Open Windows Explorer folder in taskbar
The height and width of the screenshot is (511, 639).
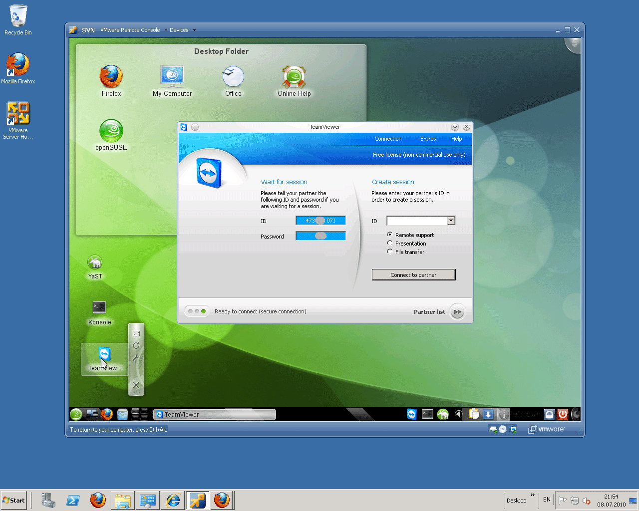(122, 500)
